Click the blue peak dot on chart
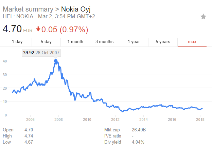The width and height of the screenshot is (212, 147). pos(56,61)
